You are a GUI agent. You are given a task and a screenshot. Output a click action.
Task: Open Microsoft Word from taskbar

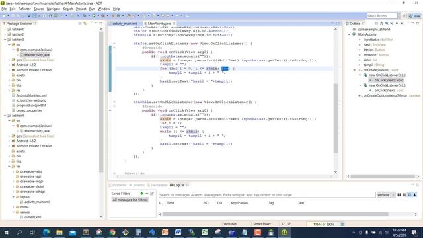[x=178, y=232]
